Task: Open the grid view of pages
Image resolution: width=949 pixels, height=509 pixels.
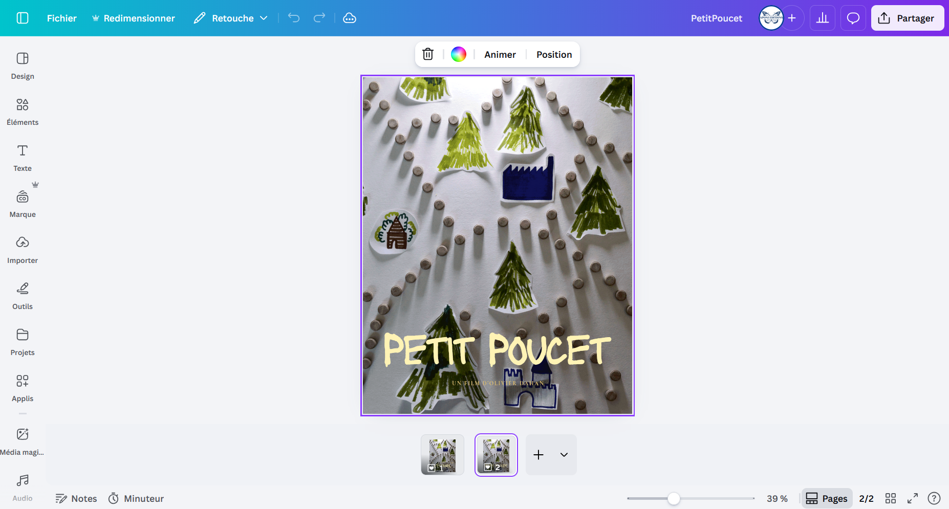Action: (891, 498)
